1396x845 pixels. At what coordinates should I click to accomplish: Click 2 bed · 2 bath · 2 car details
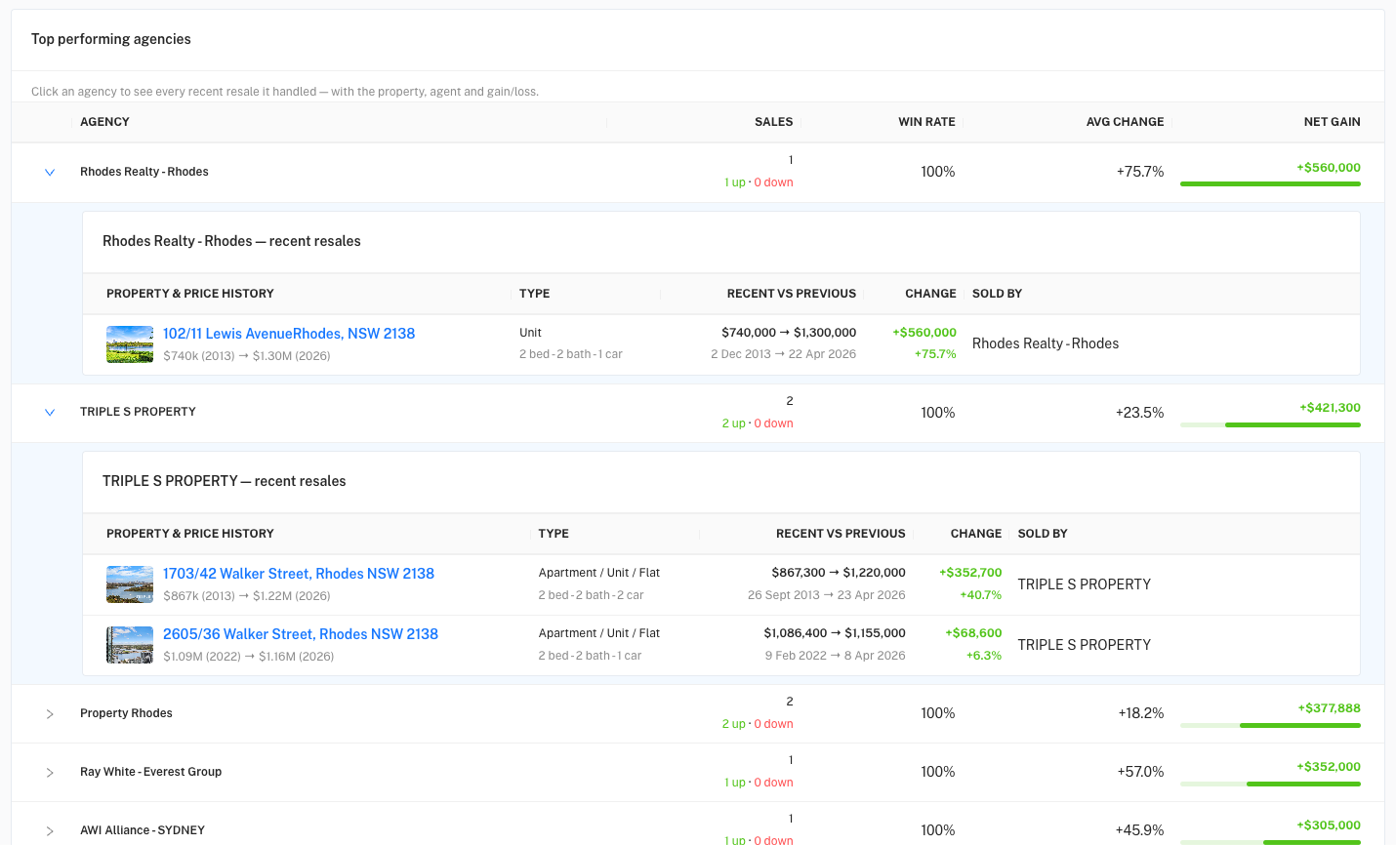point(591,595)
